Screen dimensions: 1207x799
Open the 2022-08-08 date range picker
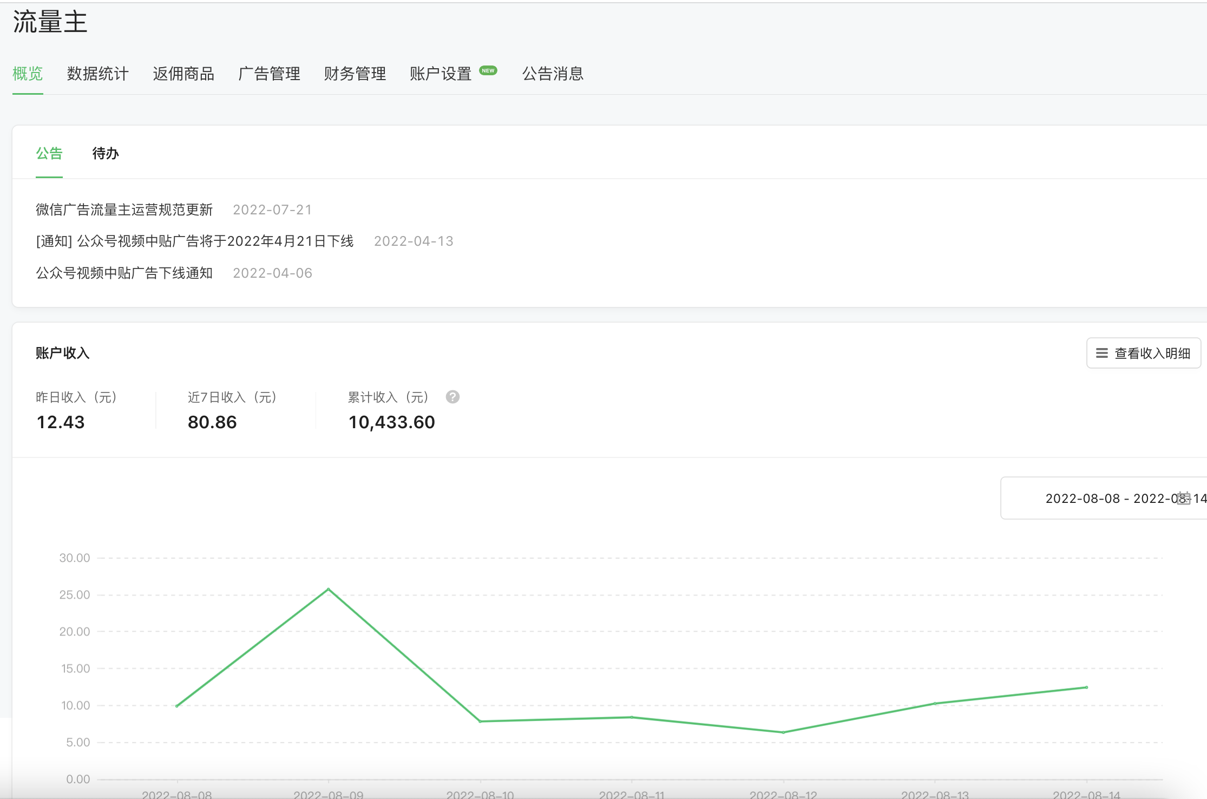tap(1104, 498)
